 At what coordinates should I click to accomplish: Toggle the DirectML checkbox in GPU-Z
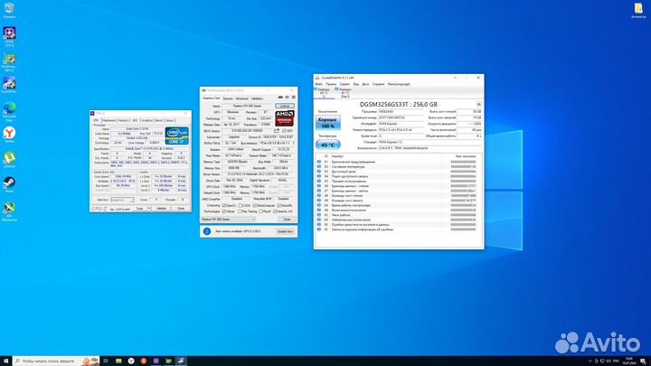click(x=279, y=205)
